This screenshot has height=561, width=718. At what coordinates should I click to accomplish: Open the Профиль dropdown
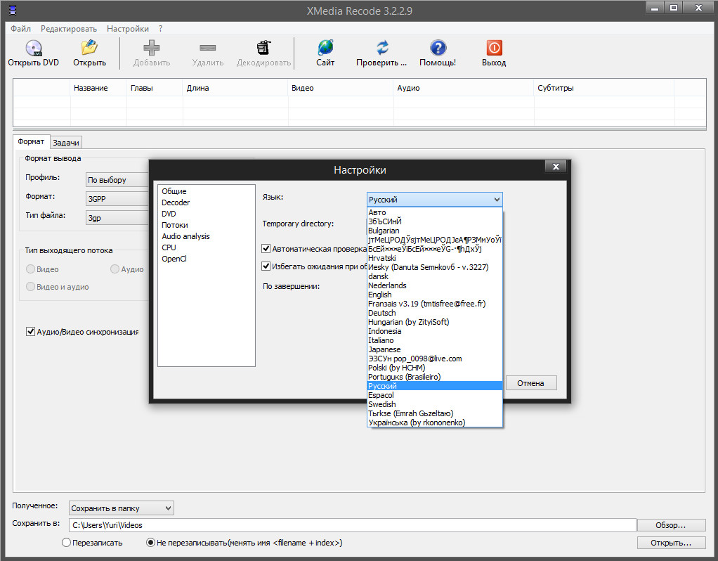click(x=118, y=180)
